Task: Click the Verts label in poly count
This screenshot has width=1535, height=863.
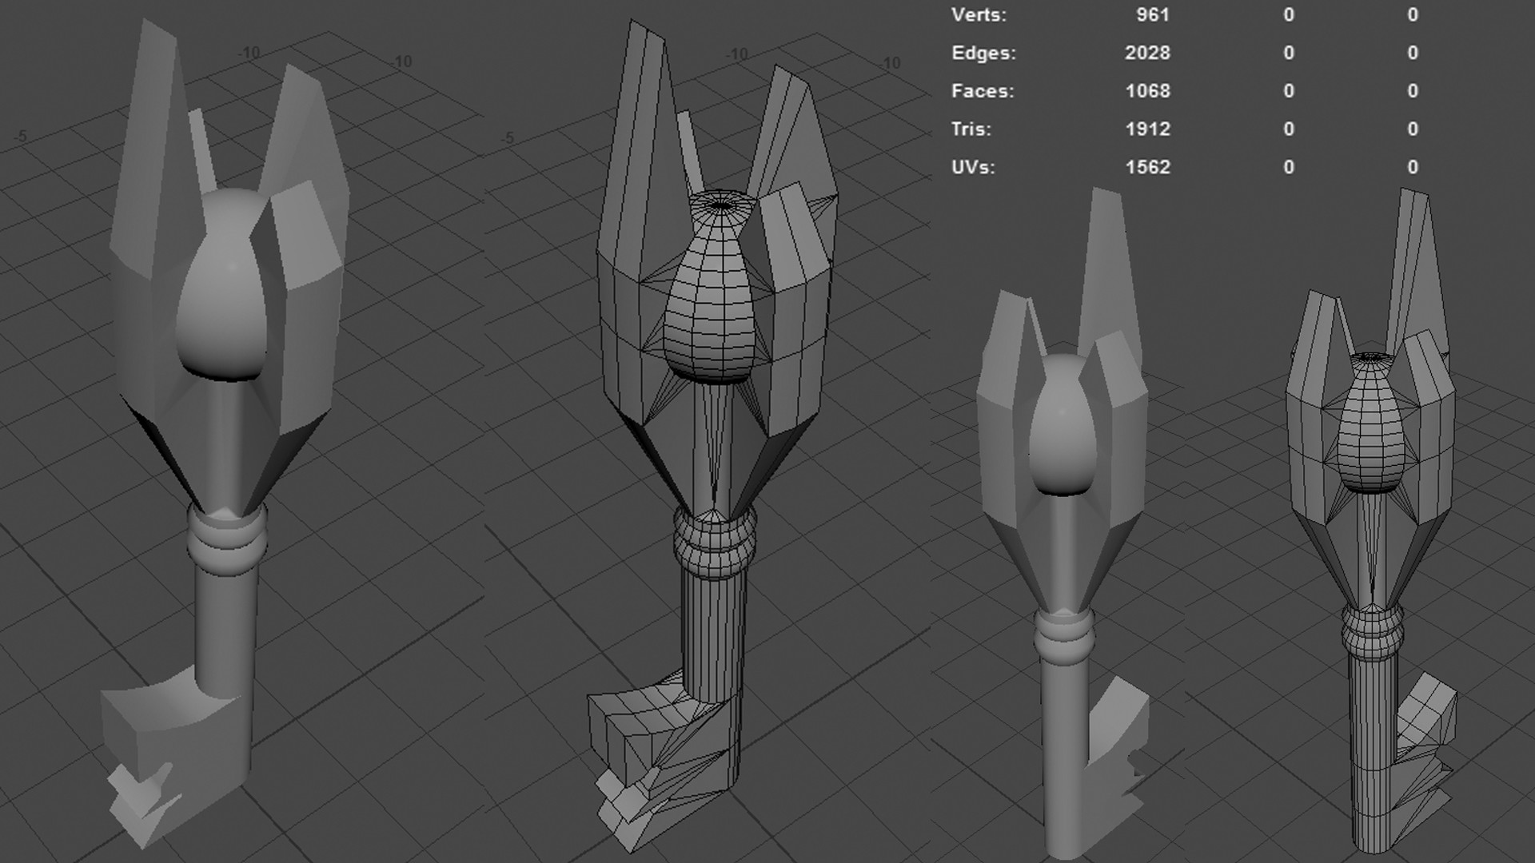Action: pos(979,14)
